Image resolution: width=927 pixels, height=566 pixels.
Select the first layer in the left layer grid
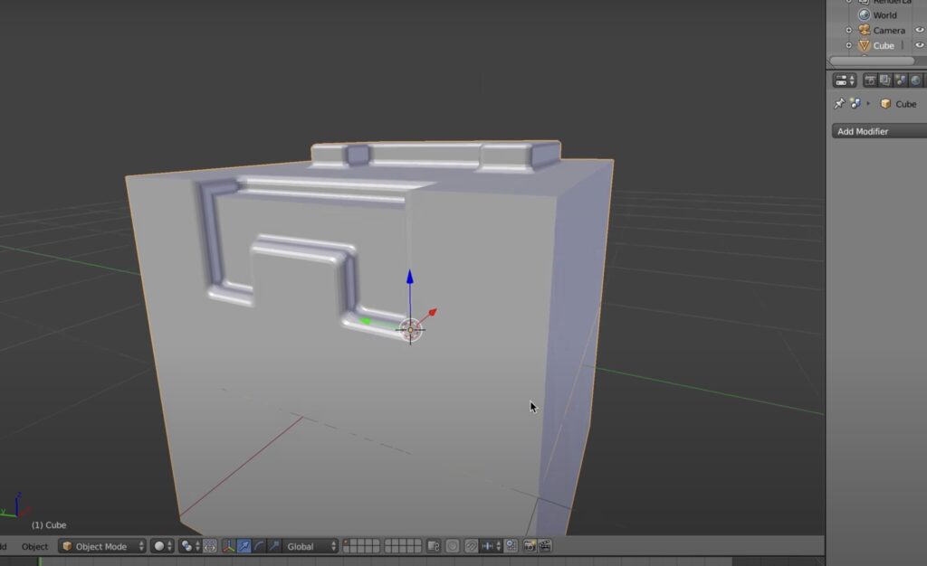tap(347, 542)
